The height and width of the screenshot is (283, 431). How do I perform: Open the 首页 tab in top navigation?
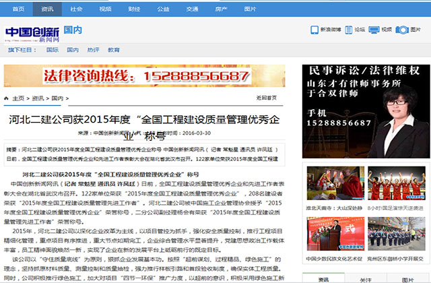[x=19, y=9]
